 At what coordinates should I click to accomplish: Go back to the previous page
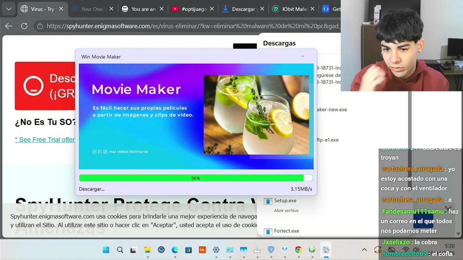click(9, 26)
